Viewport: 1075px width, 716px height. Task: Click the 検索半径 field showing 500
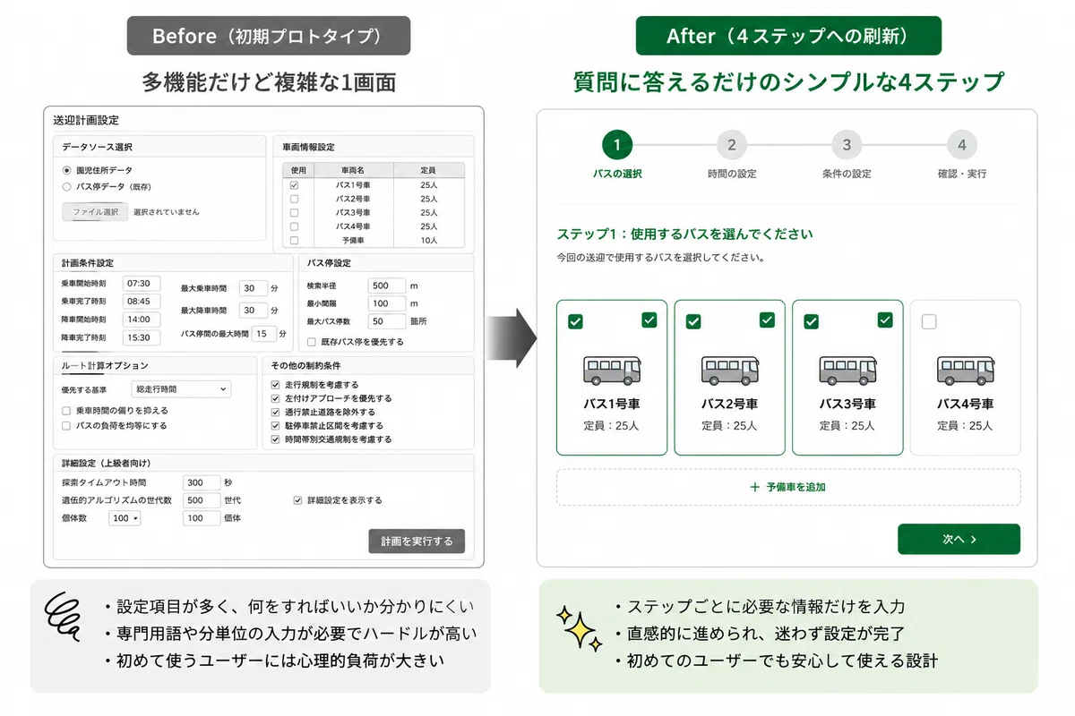[x=387, y=286]
